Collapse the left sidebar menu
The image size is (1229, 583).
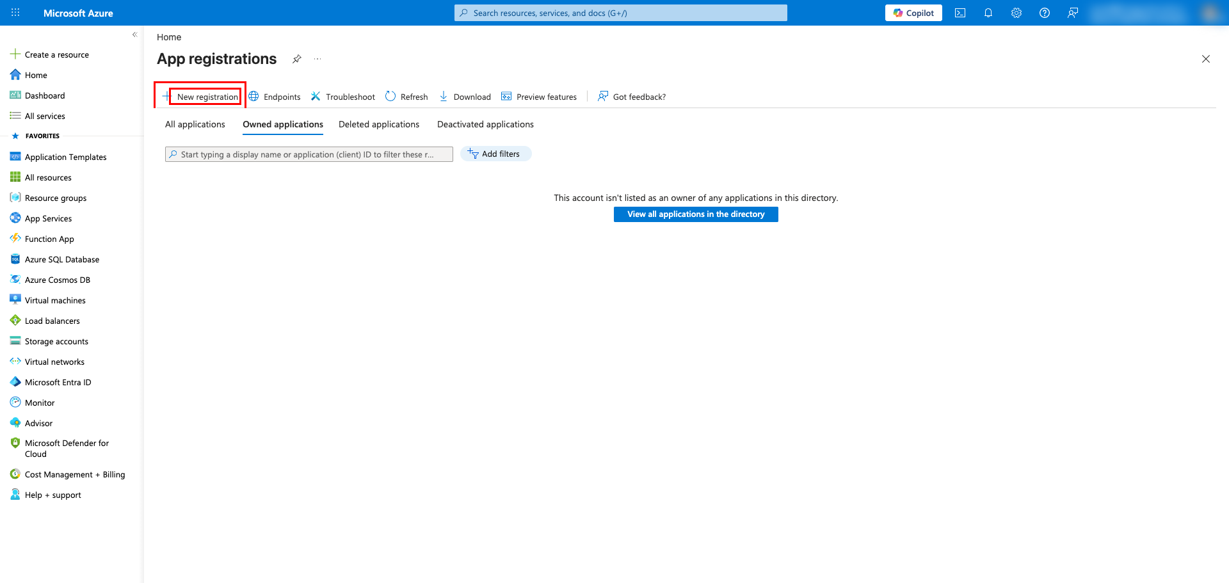134,35
